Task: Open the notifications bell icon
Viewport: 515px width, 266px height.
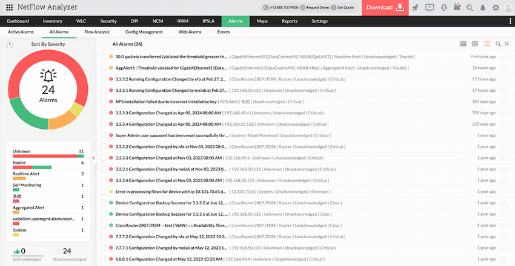Action: 483,7
